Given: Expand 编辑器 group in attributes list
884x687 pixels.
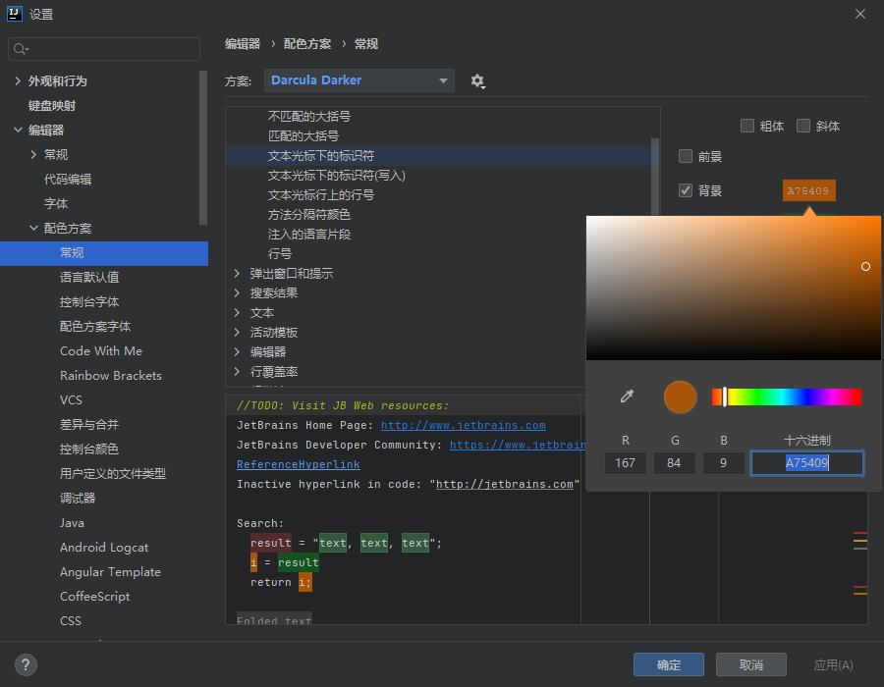Looking at the screenshot, I should tap(237, 352).
